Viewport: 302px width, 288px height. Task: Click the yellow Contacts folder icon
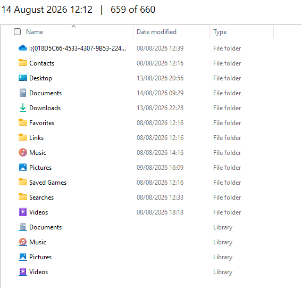pos(23,63)
